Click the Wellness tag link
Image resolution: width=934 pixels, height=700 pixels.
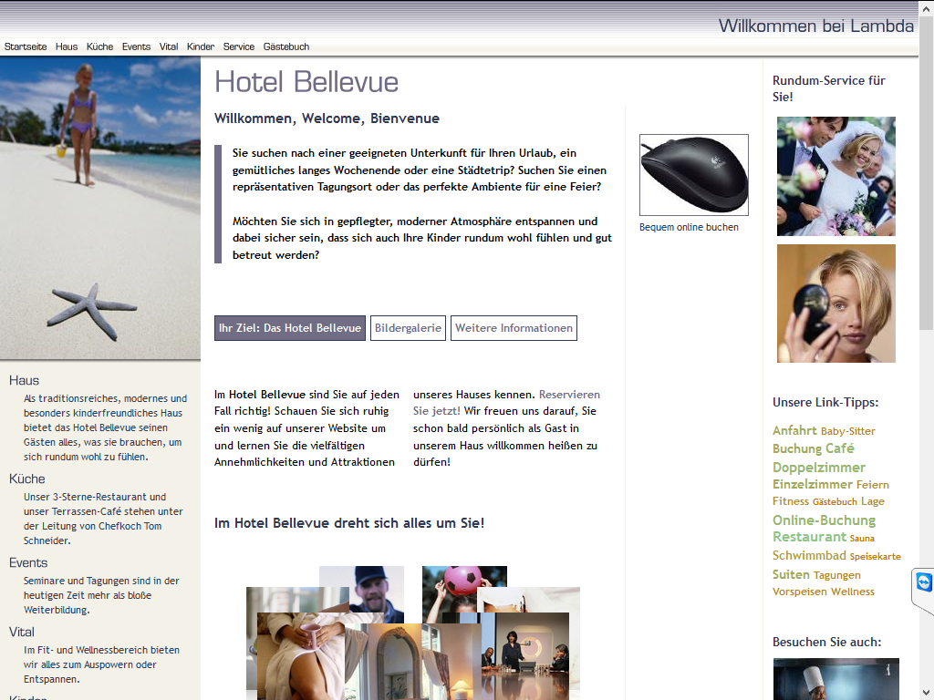[x=853, y=592]
